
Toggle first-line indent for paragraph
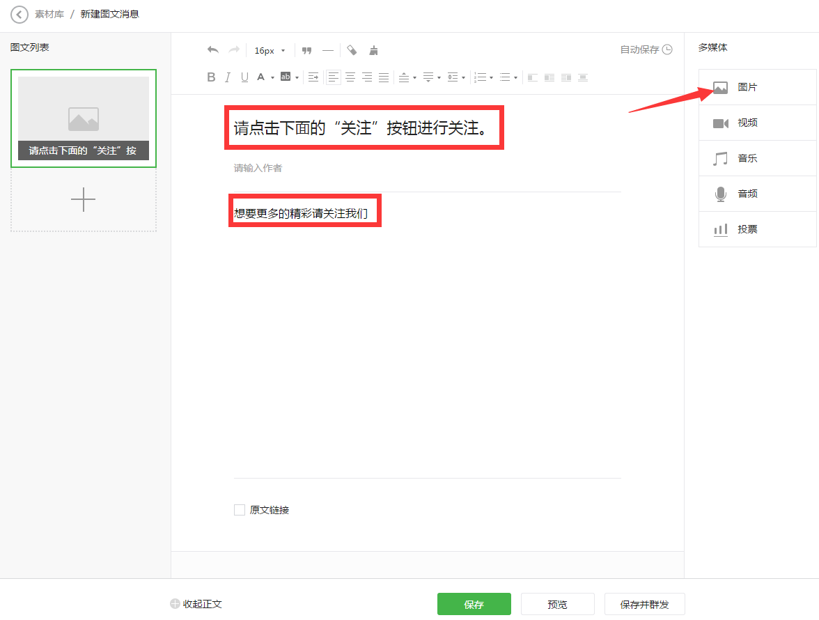(x=313, y=77)
